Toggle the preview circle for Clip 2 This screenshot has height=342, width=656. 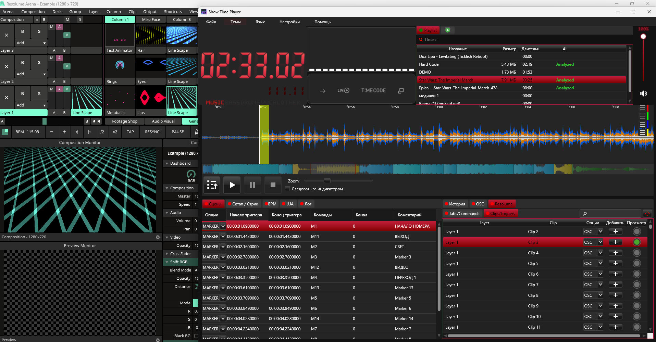pos(636,232)
